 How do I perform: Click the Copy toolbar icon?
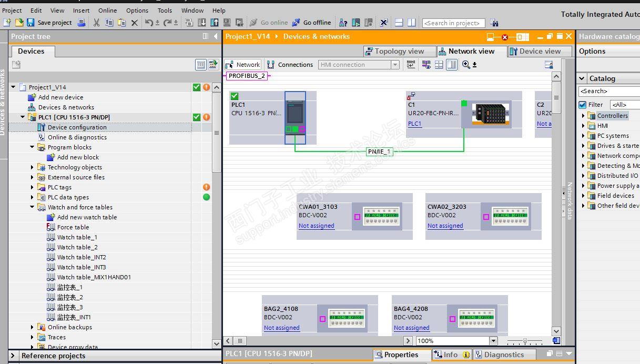pos(109,23)
